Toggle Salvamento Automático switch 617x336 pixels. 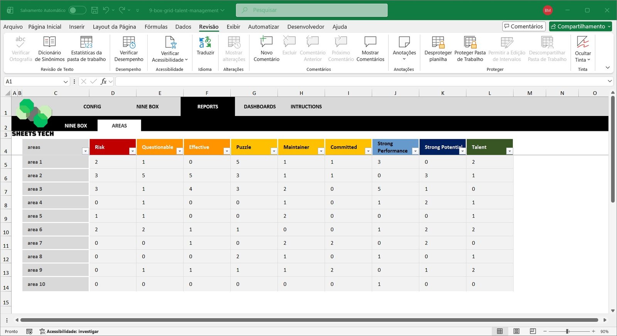(77, 10)
